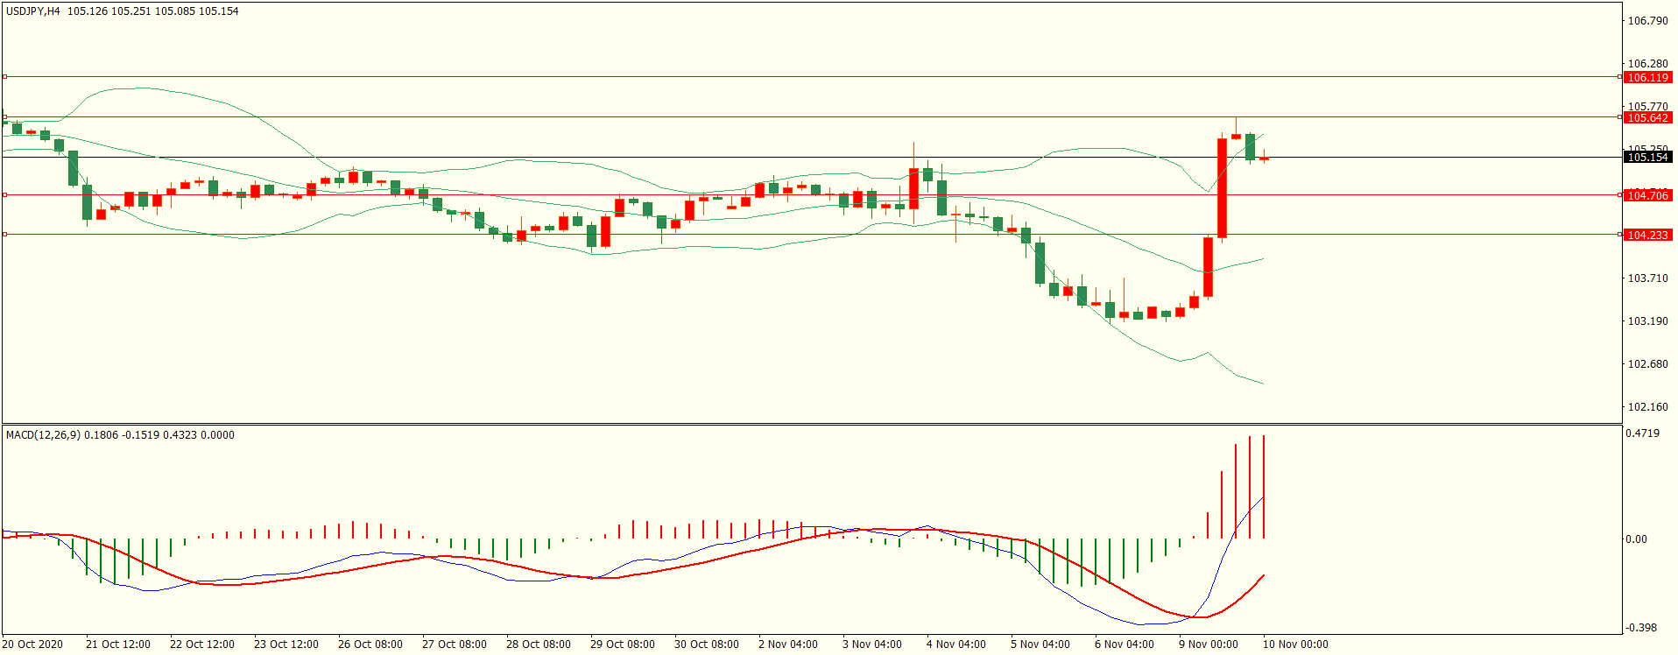Click the 9 Nov 00:00 time label
The height and width of the screenshot is (655, 1678).
pyautogui.click(x=1209, y=644)
